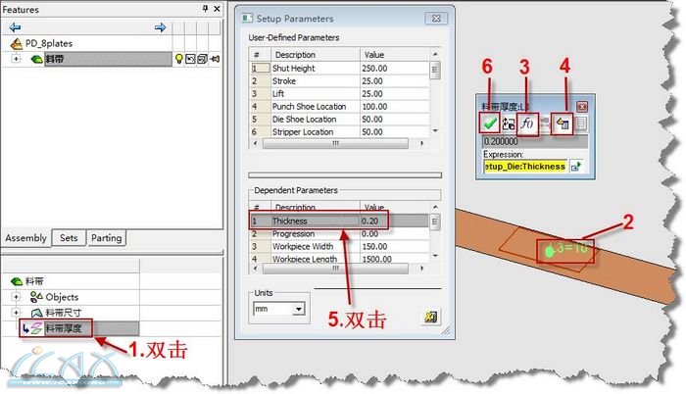686x394 pixels.
Task: Click User-Defined vertical scrollbar up arrow
Action: click(x=435, y=54)
